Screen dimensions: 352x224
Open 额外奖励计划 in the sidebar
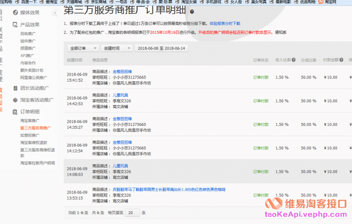(x=31, y=70)
